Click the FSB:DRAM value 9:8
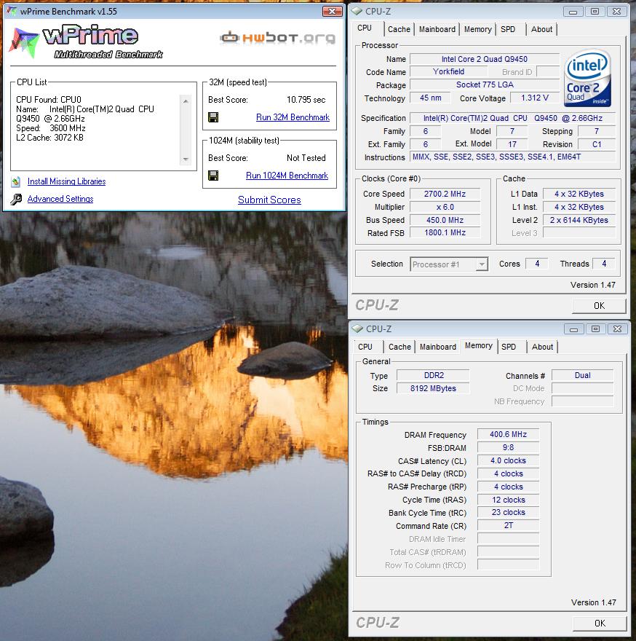 click(508, 448)
